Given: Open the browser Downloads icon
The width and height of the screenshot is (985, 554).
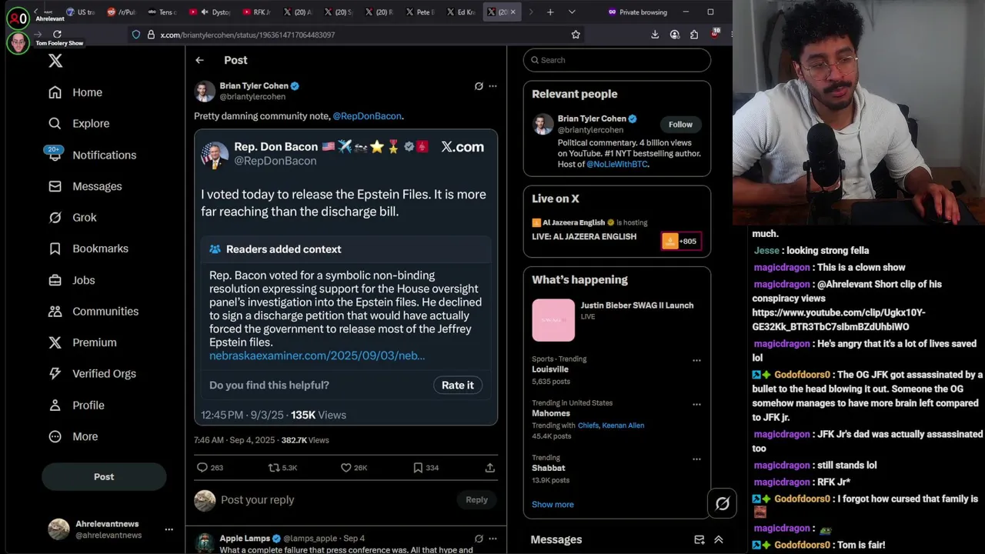Looking at the screenshot, I should pyautogui.click(x=655, y=35).
